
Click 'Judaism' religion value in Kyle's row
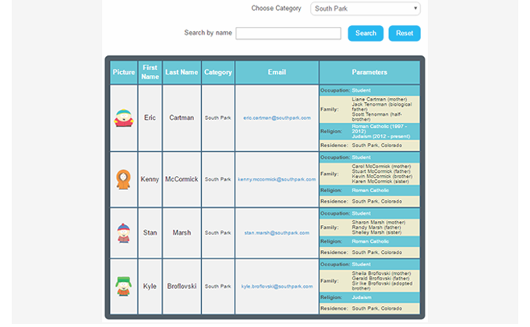(362, 297)
